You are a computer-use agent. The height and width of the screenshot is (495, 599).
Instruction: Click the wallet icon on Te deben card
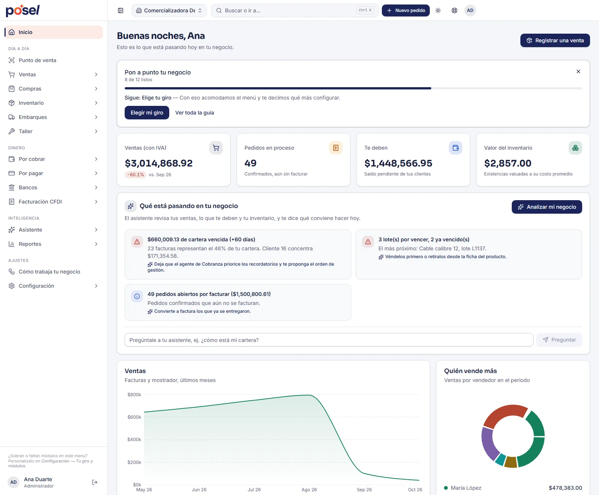[456, 148]
